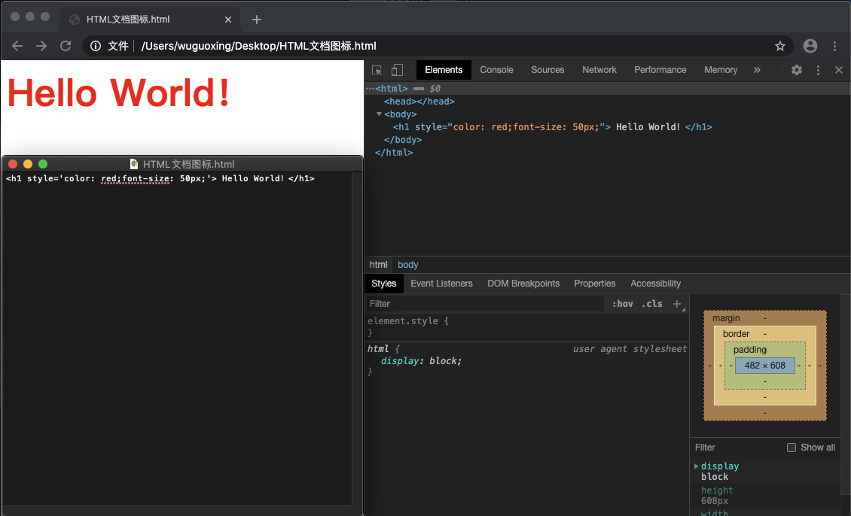Open the Event Listeners sub-tab

pos(441,284)
